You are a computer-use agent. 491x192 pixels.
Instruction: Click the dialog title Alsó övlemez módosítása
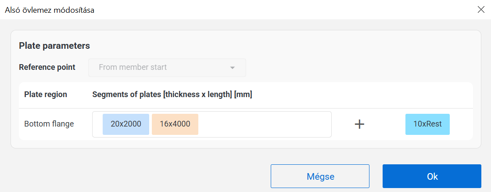49,10
